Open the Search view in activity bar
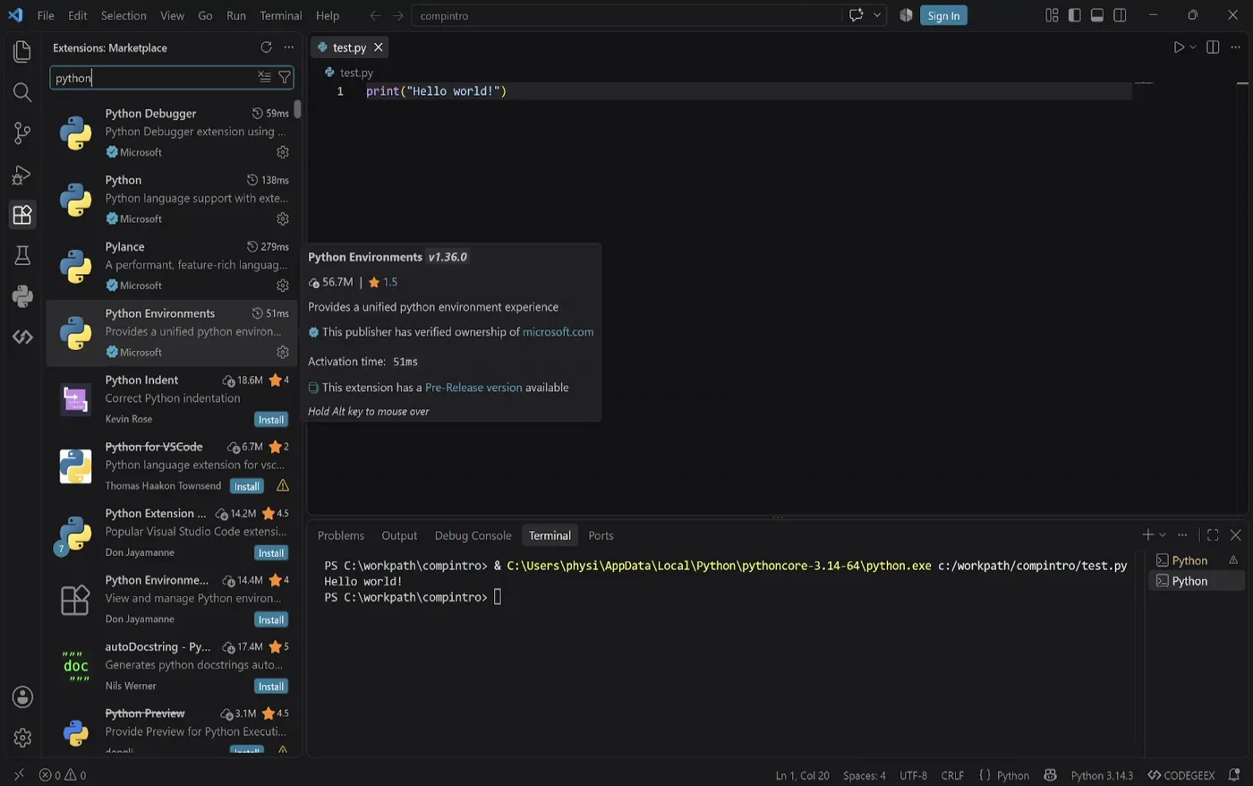 pos(22,92)
